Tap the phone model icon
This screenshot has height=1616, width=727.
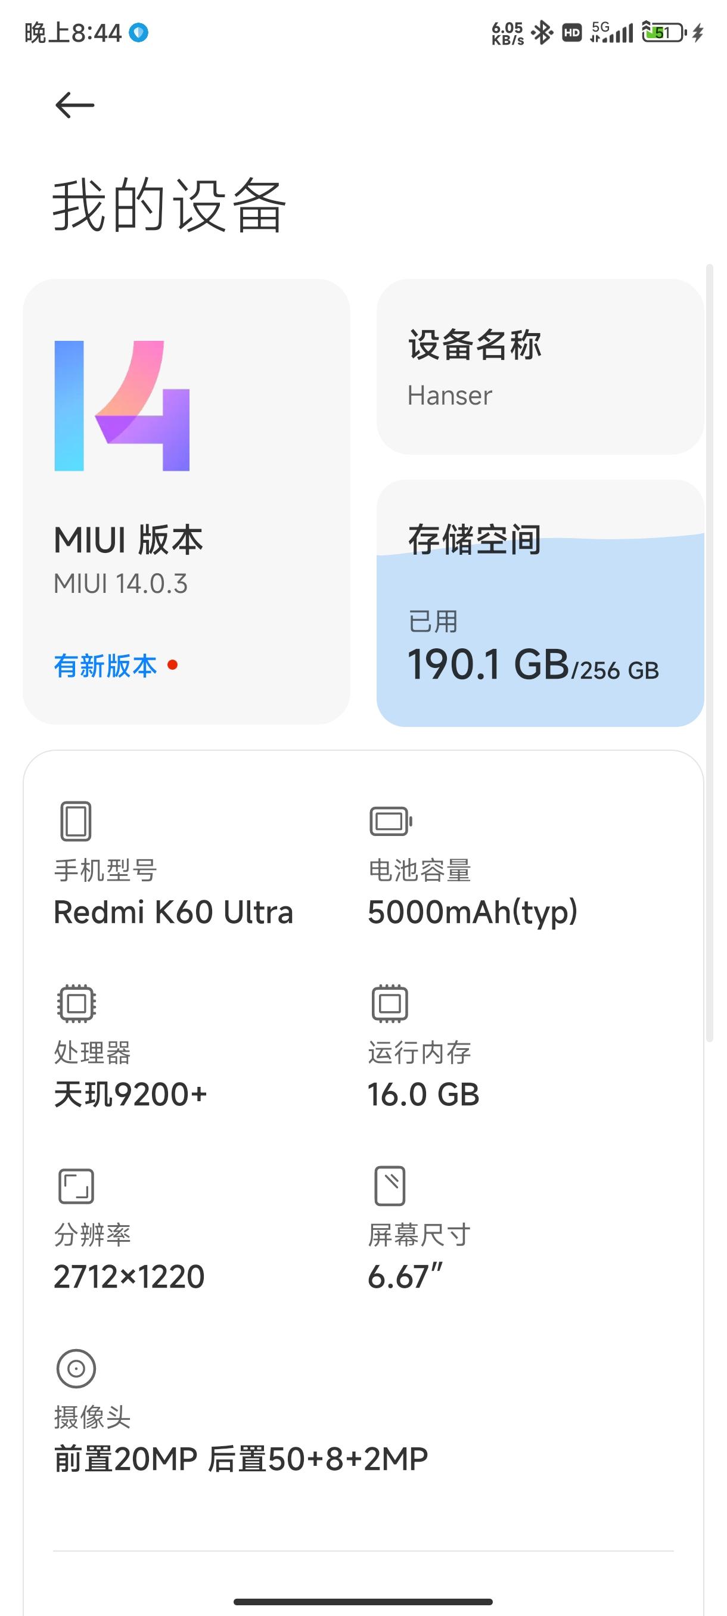pyautogui.click(x=76, y=821)
